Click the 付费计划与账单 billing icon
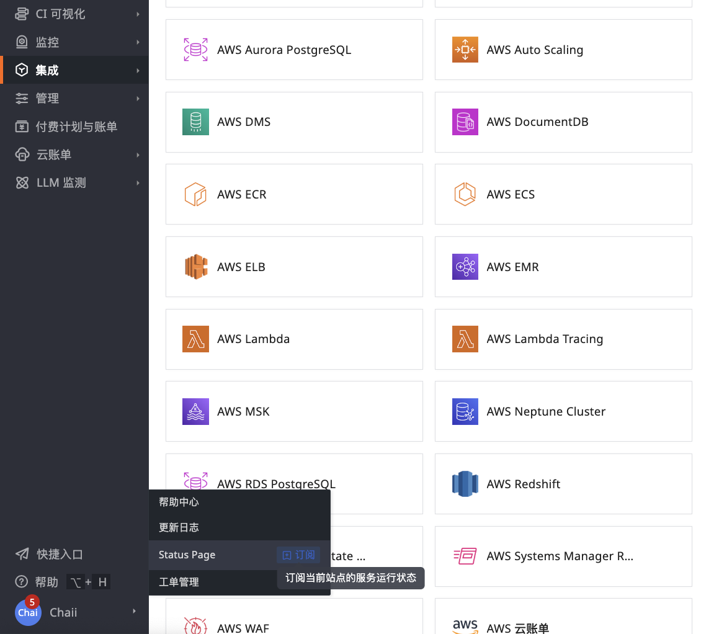 click(22, 127)
